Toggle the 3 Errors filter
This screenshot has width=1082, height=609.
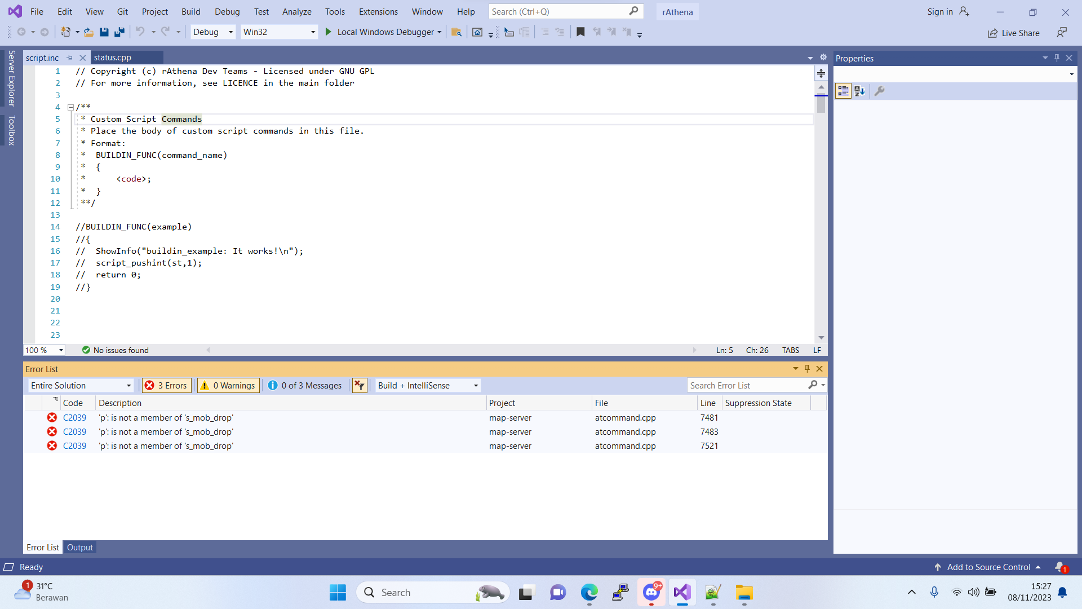coord(167,386)
